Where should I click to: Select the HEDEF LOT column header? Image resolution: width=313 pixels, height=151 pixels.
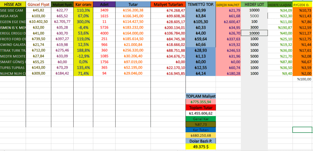coord(254,5)
